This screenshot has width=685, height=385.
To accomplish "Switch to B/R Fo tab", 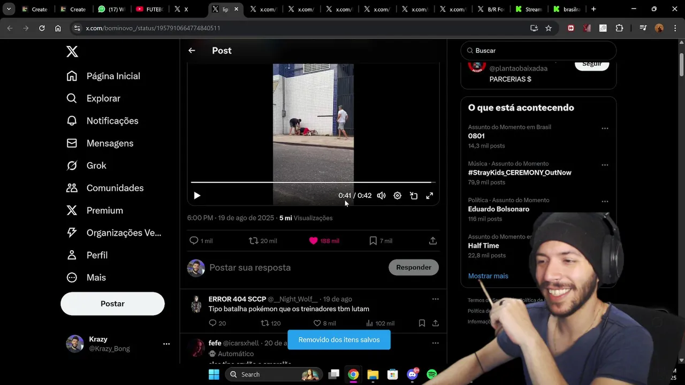I will click(490, 9).
